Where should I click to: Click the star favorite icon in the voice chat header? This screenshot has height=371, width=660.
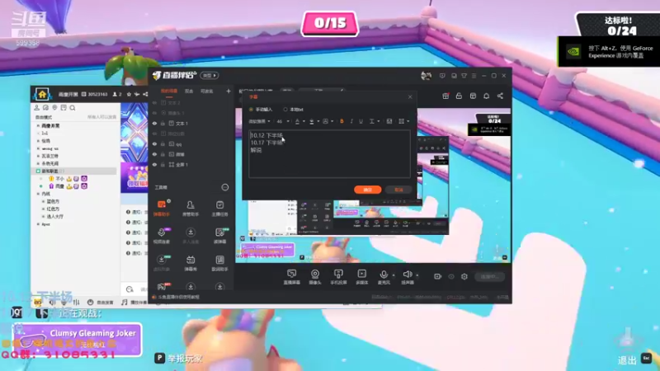pos(129,94)
